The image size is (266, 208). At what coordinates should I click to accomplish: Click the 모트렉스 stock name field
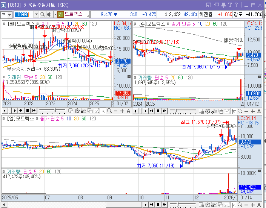click(x=77, y=14)
